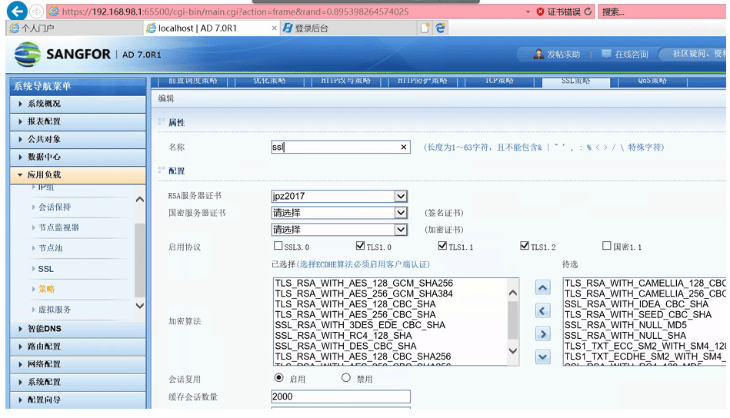Open the 国密 签名证书 dropdown
Screen dimensions: 730x418
pos(339,213)
